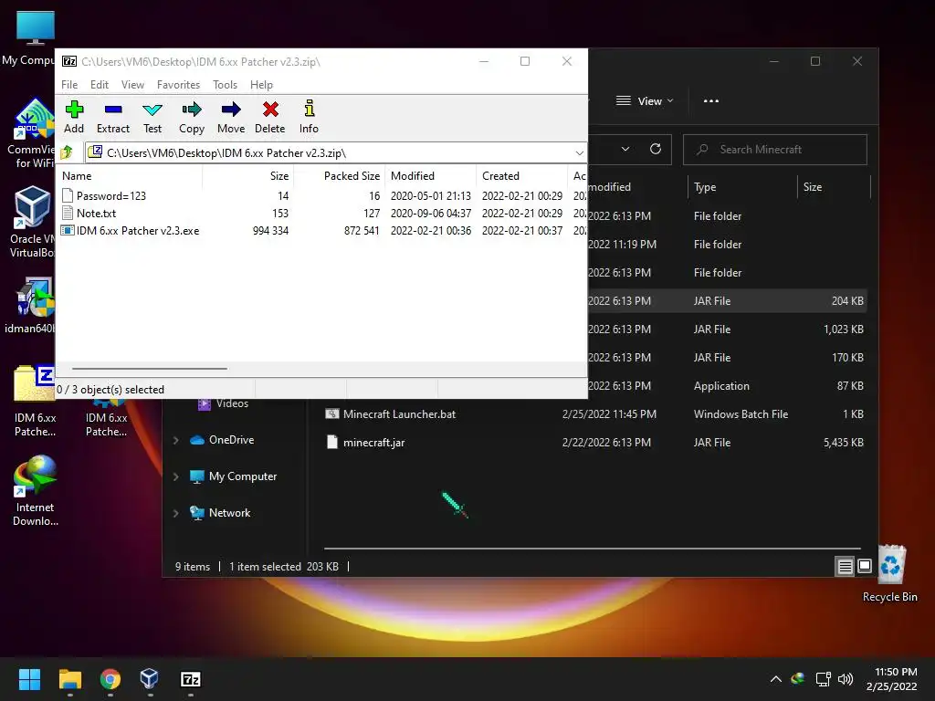
Task: Select Note.txt in the archive
Action: [96, 213]
